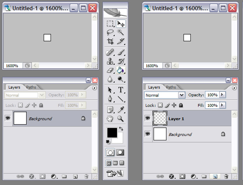Select the Layer 1 thumbnail

coord(160,118)
